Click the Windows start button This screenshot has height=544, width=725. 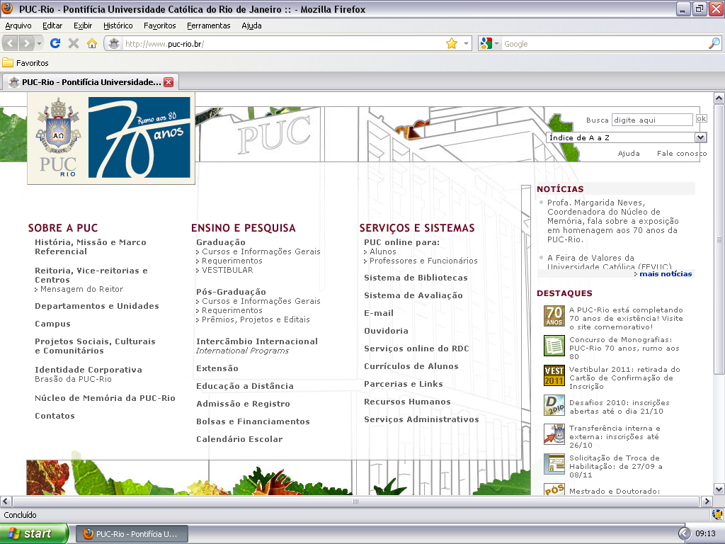34,533
